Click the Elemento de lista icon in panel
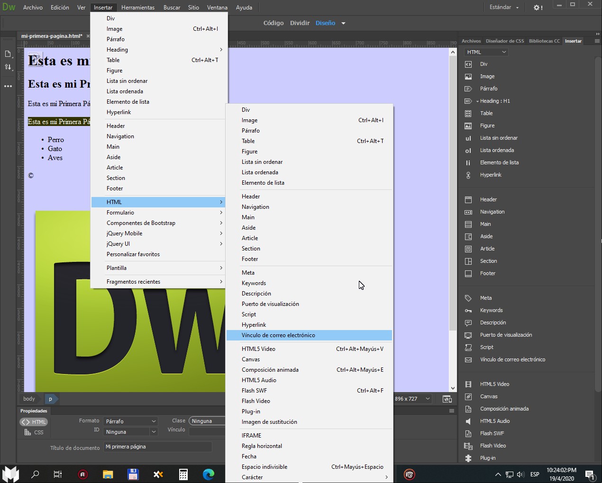Image resolution: width=602 pixels, height=483 pixels. pos(468,162)
